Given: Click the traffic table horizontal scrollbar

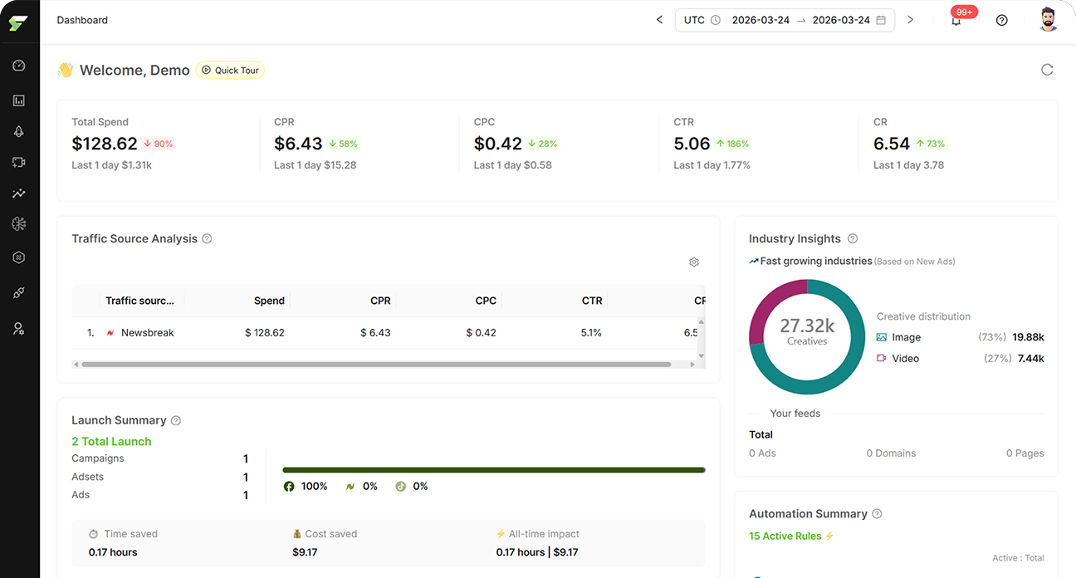Looking at the screenshot, I should tap(375, 365).
